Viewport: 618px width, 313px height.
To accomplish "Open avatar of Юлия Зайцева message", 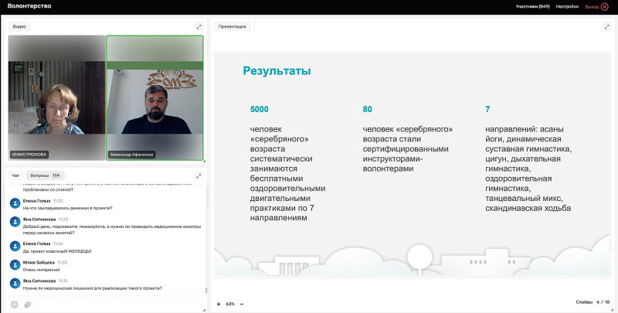I will tap(15, 265).
